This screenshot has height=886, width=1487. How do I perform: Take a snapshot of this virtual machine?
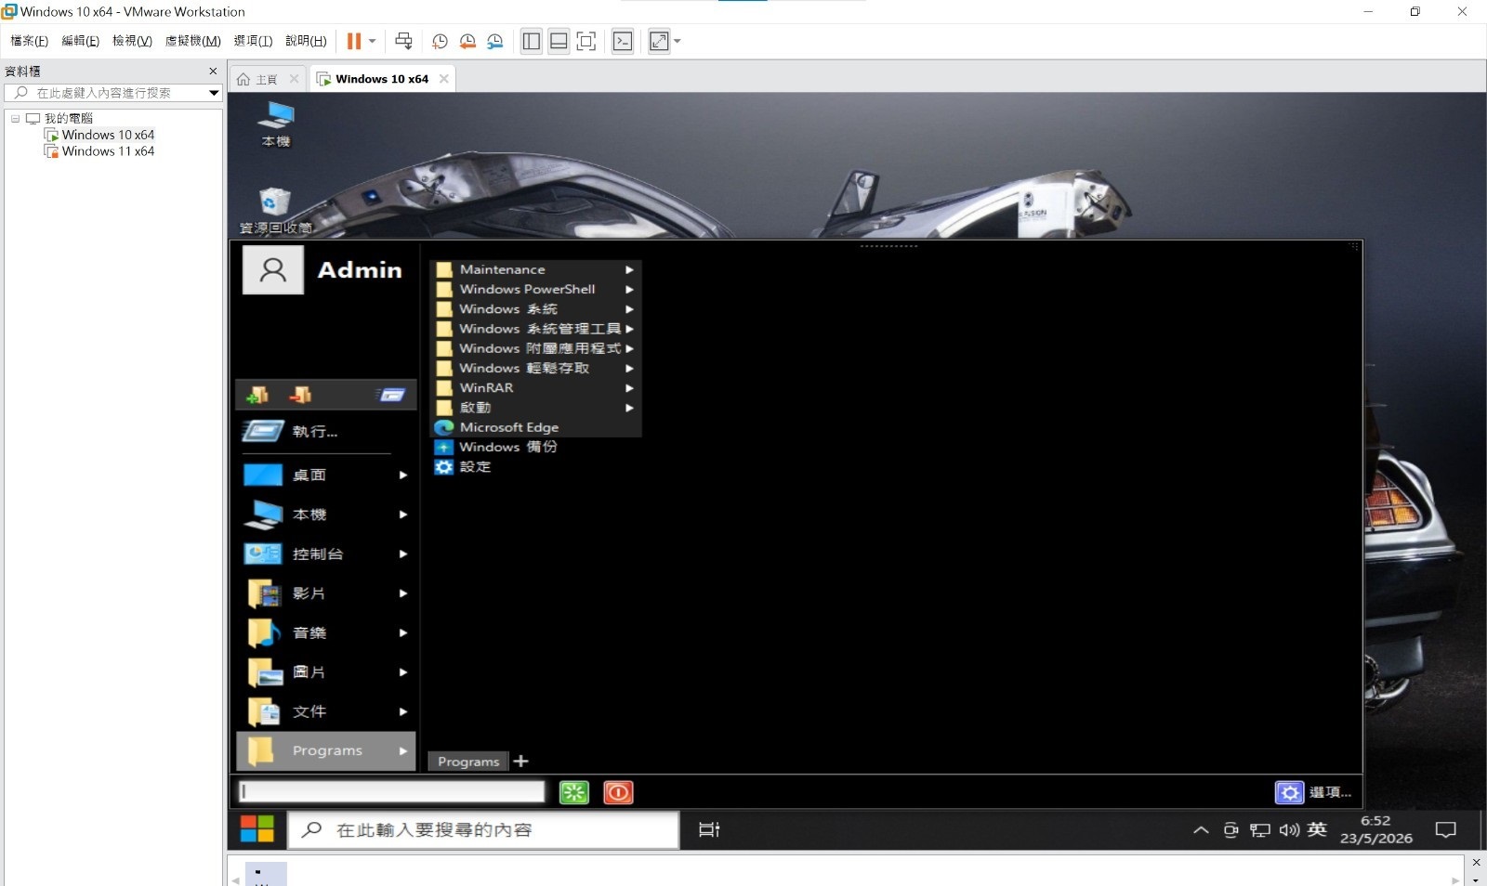coord(440,41)
